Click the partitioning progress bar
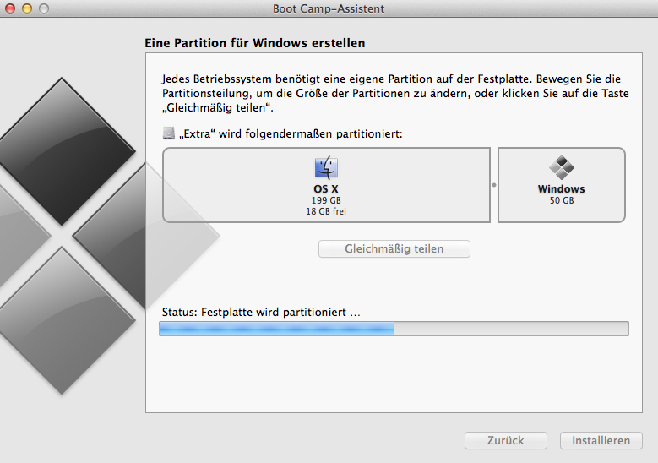Viewport: 658px width, 463px height. click(x=394, y=329)
